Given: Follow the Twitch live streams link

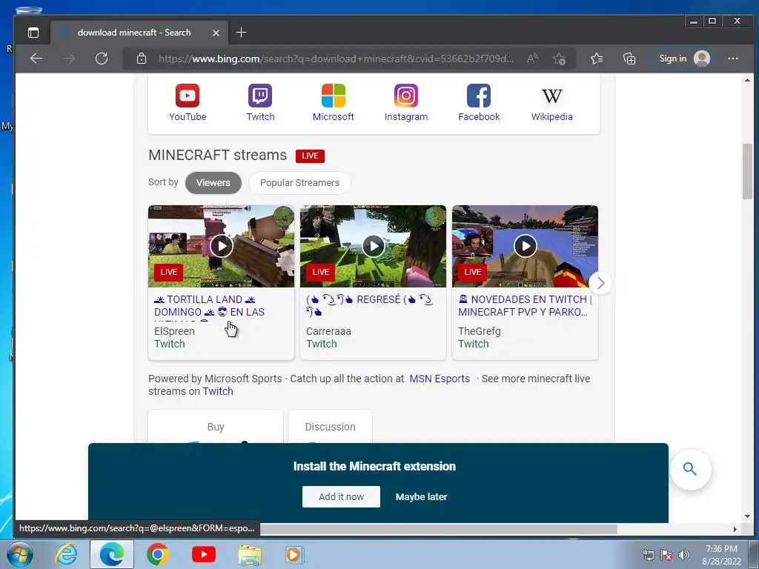Looking at the screenshot, I should tap(218, 391).
